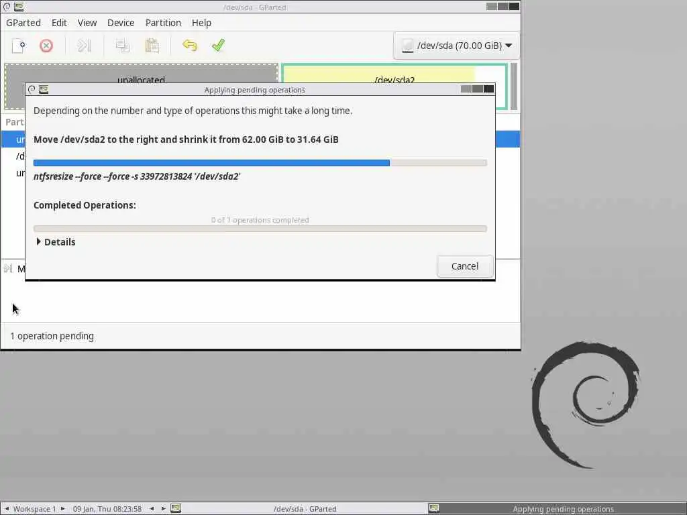Click the GParted main window menu icon

tap(7, 7)
